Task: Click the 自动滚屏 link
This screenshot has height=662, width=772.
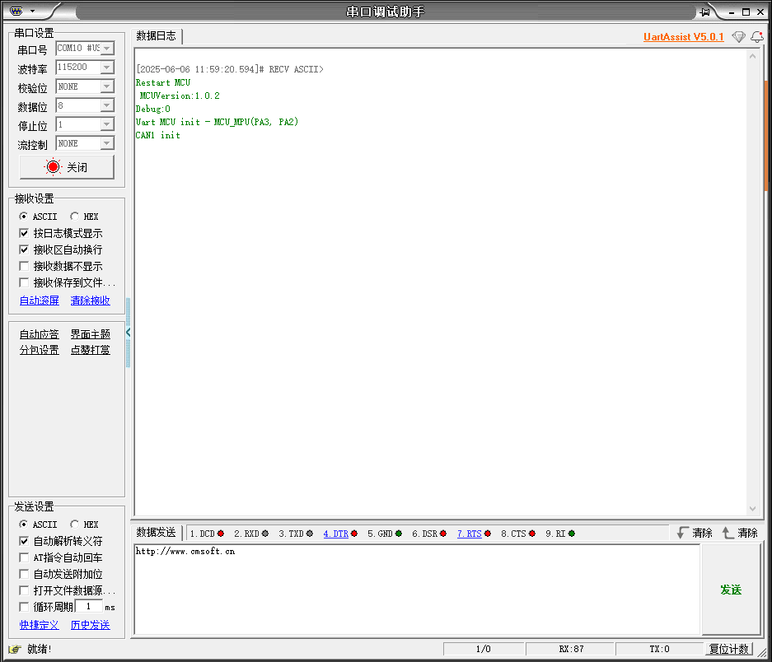Action: click(40, 301)
